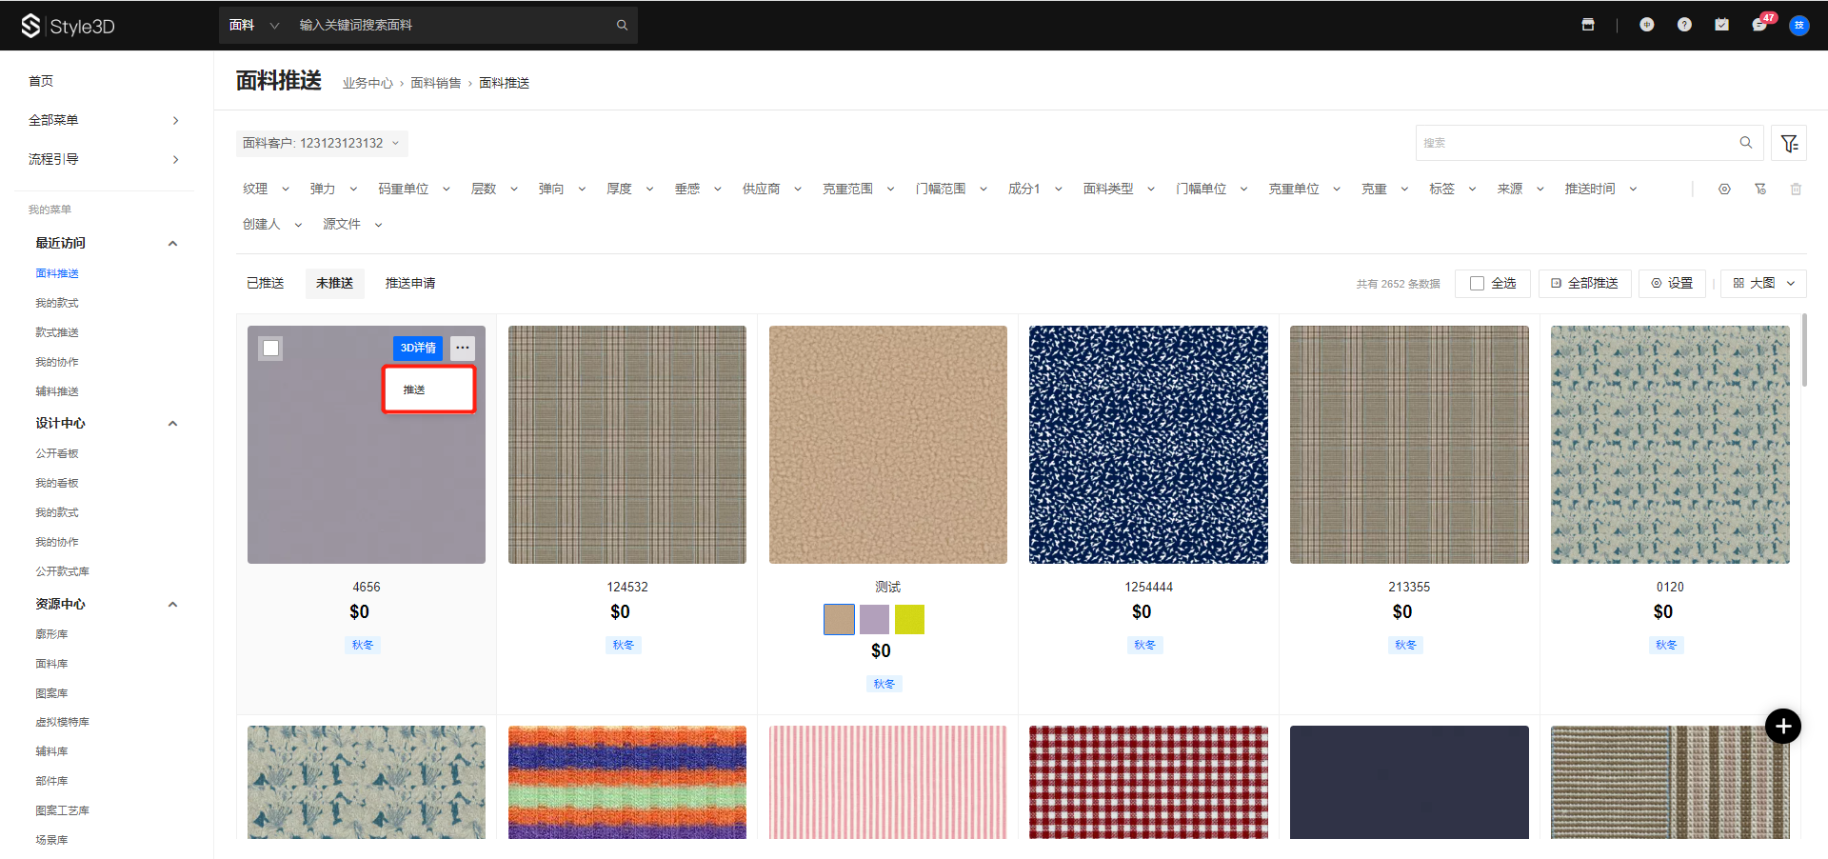Tick the checkbox on fabric card 4656
This screenshot has height=859, width=1828.
[271, 349]
